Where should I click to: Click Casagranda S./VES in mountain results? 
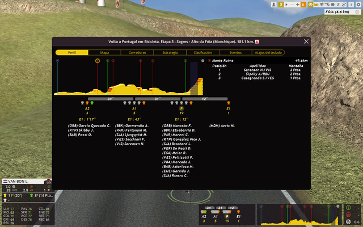258,78
